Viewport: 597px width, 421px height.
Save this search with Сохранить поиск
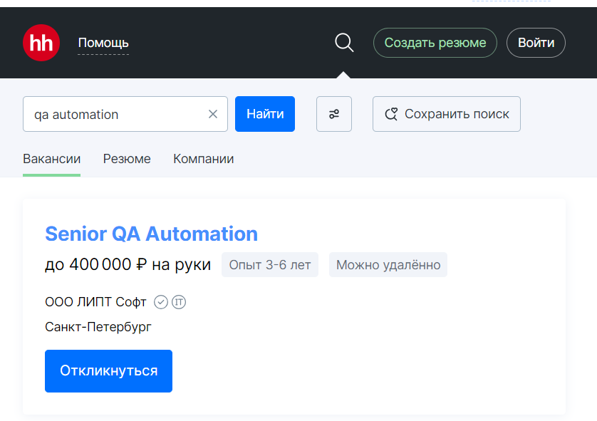(446, 114)
